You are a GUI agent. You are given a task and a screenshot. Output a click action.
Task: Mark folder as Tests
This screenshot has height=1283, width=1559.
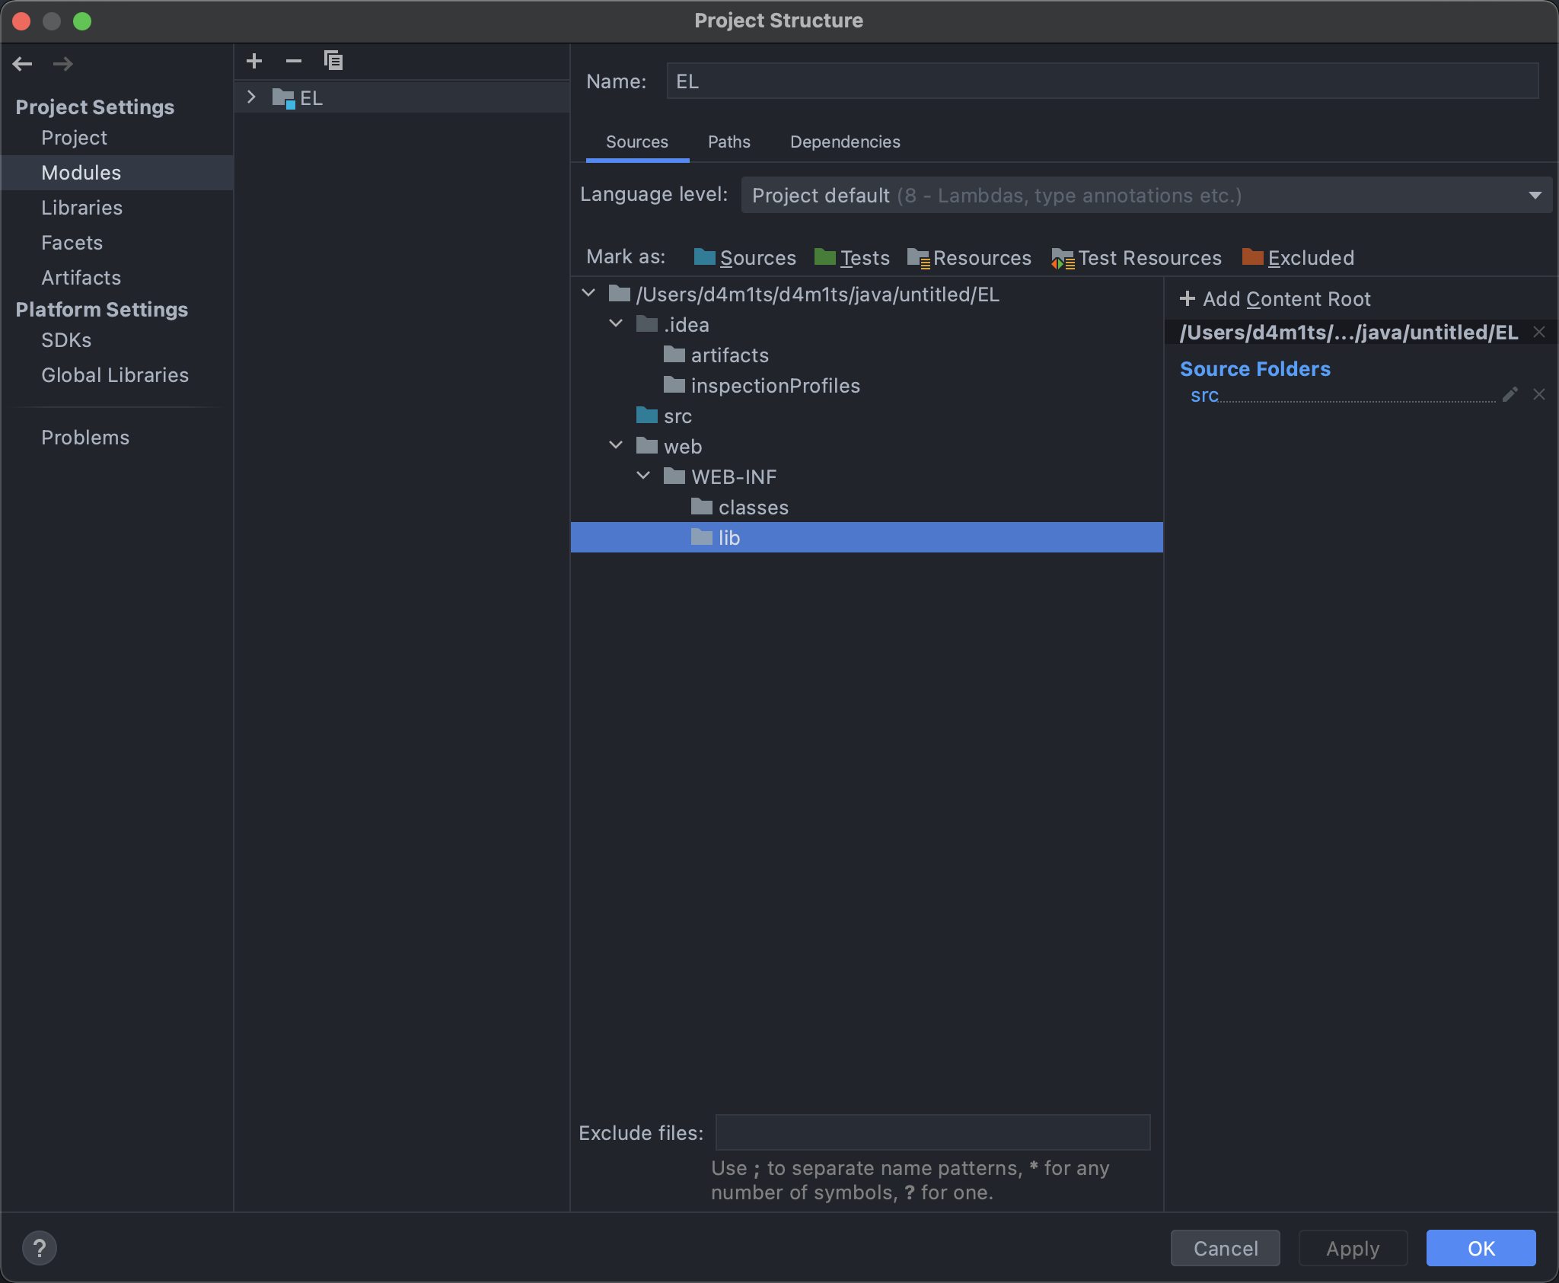point(852,258)
